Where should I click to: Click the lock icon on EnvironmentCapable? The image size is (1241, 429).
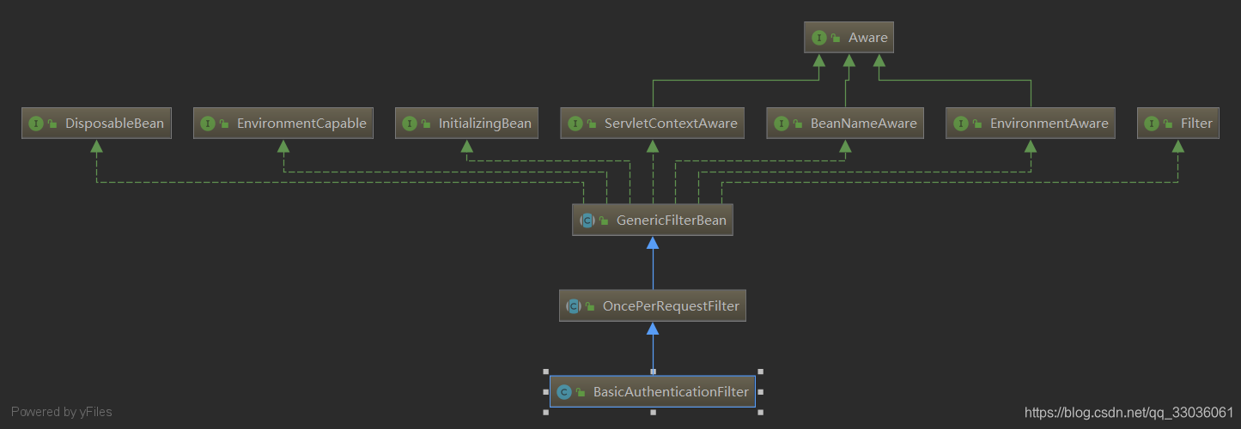coord(224,124)
